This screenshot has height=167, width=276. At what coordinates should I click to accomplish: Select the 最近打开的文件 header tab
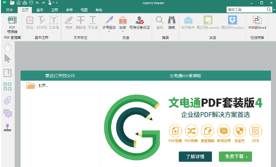(60, 76)
